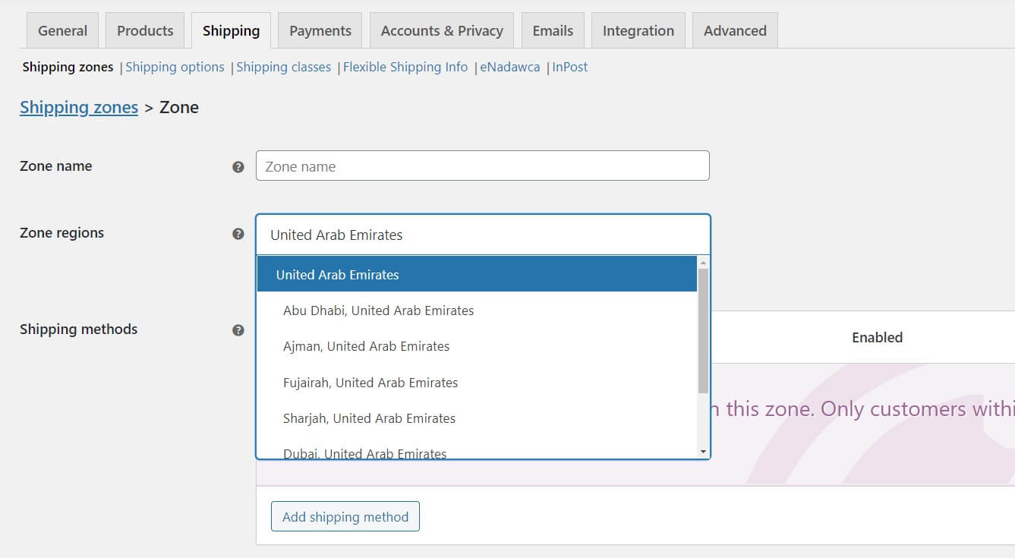Choose Fujairah, United Arab Emirates

pyautogui.click(x=477, y=383)
